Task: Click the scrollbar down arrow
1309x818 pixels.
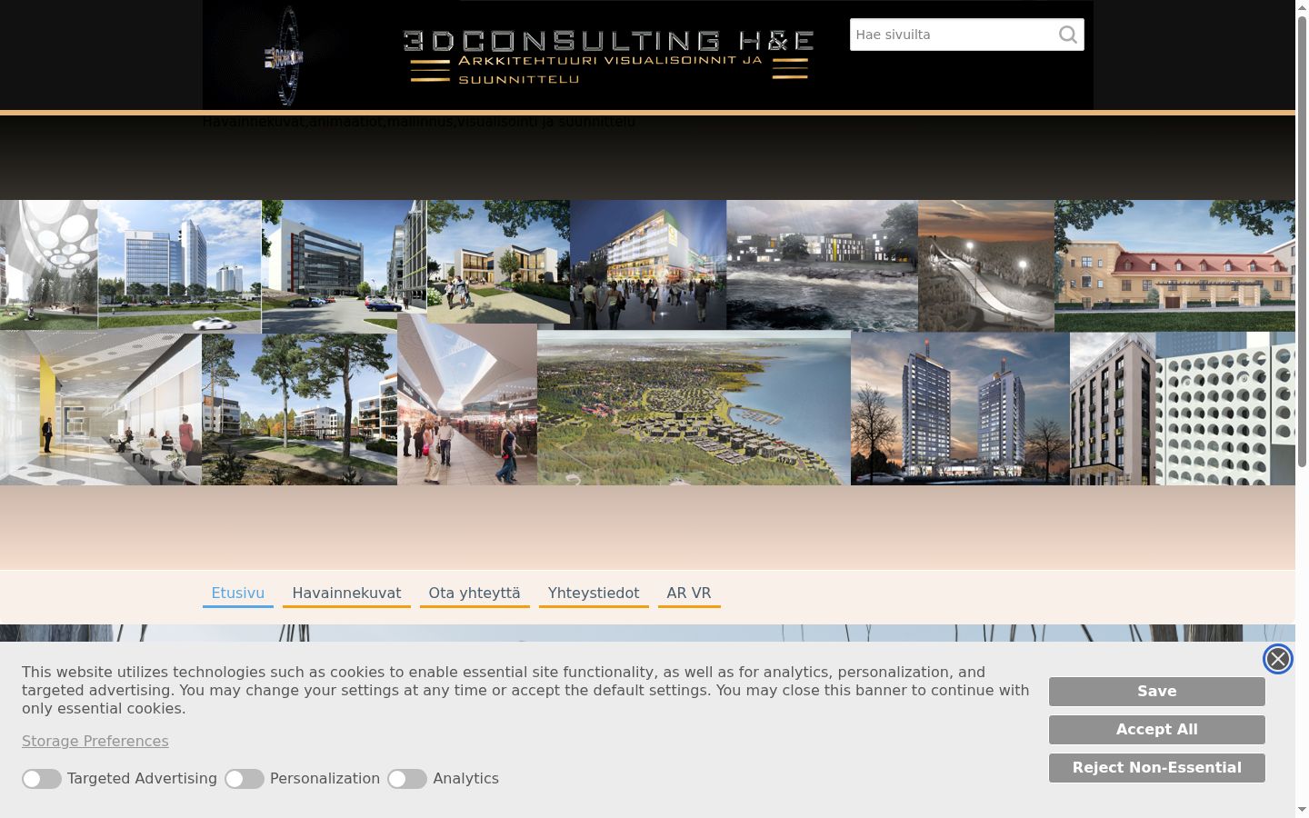Action: point(1302,809)
